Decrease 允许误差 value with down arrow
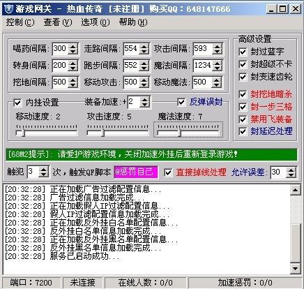This screenshot has height=289, width=304. tap(291, 175)
